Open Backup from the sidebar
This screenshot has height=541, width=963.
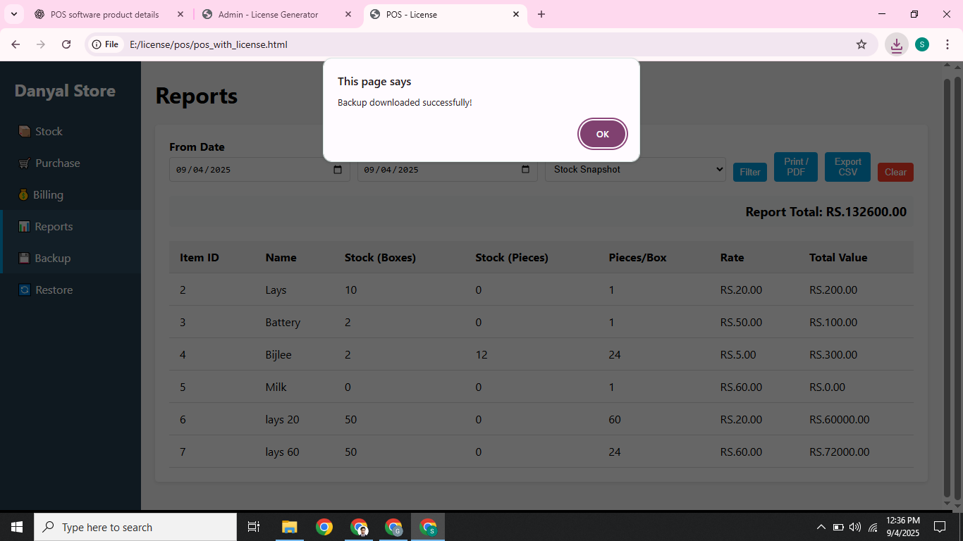coord(52,259)
